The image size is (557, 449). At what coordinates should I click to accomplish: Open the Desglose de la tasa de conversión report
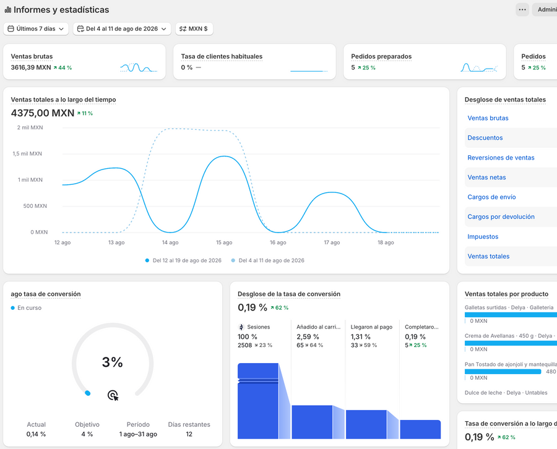point(289,294)
